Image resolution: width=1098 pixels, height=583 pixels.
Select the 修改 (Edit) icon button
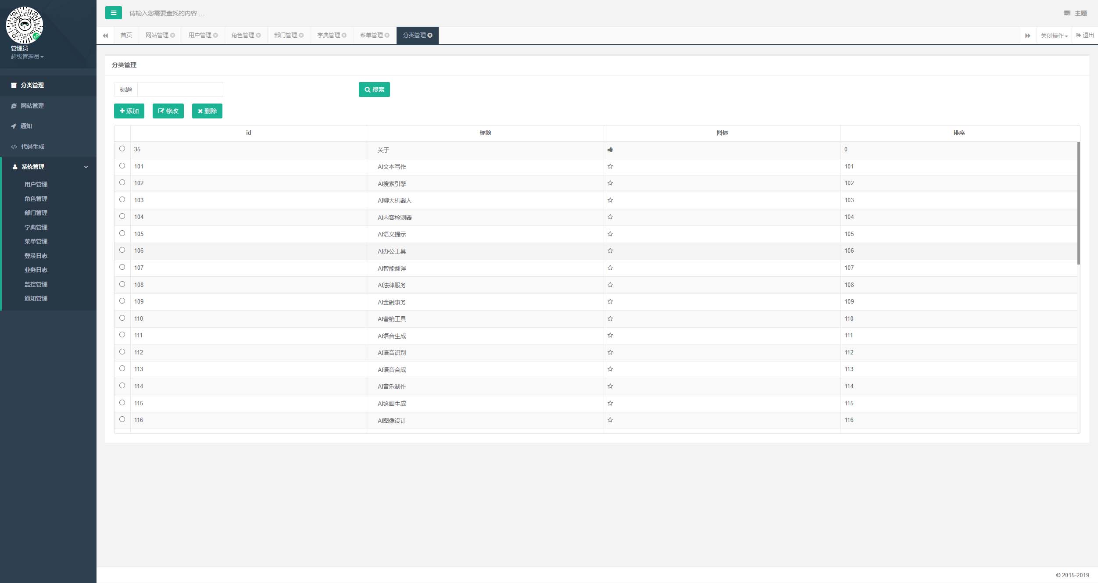(168, 111)
